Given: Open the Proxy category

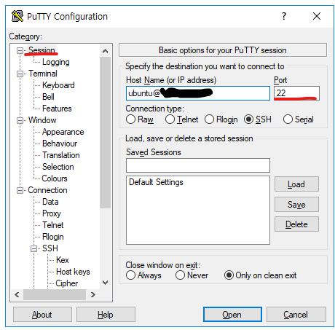Looking at the screenshot, I should coord(51,213).
